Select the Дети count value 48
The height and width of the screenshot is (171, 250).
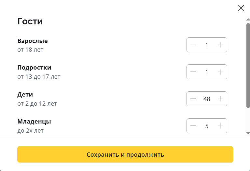click(x=207, y=99)
